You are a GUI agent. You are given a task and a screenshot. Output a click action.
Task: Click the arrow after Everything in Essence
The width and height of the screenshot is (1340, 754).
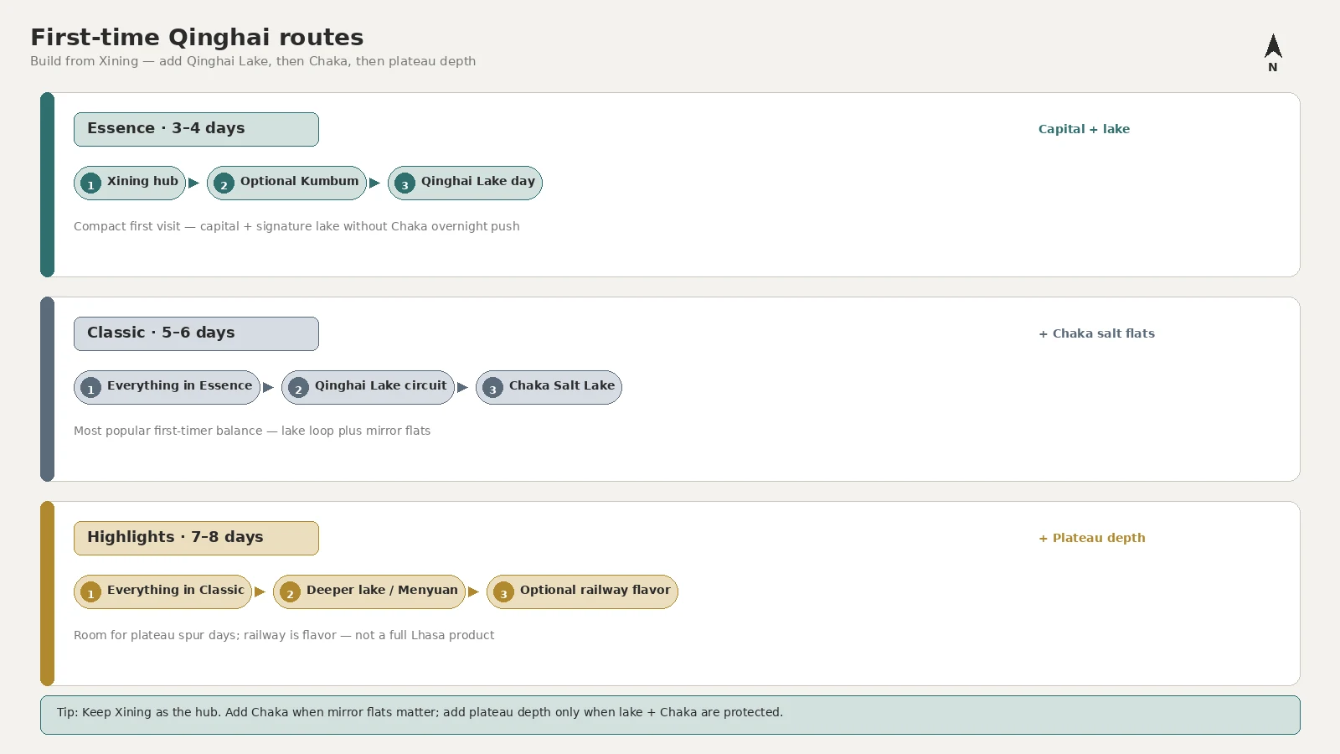click(x=268, y=387)
